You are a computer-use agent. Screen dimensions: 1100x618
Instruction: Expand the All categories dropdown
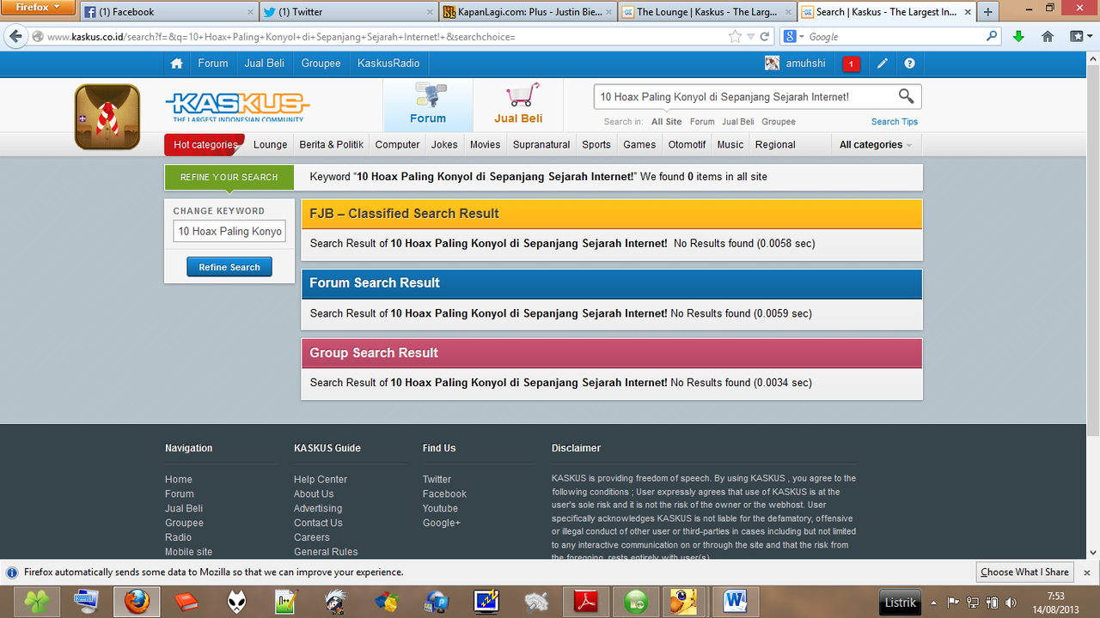876,145
